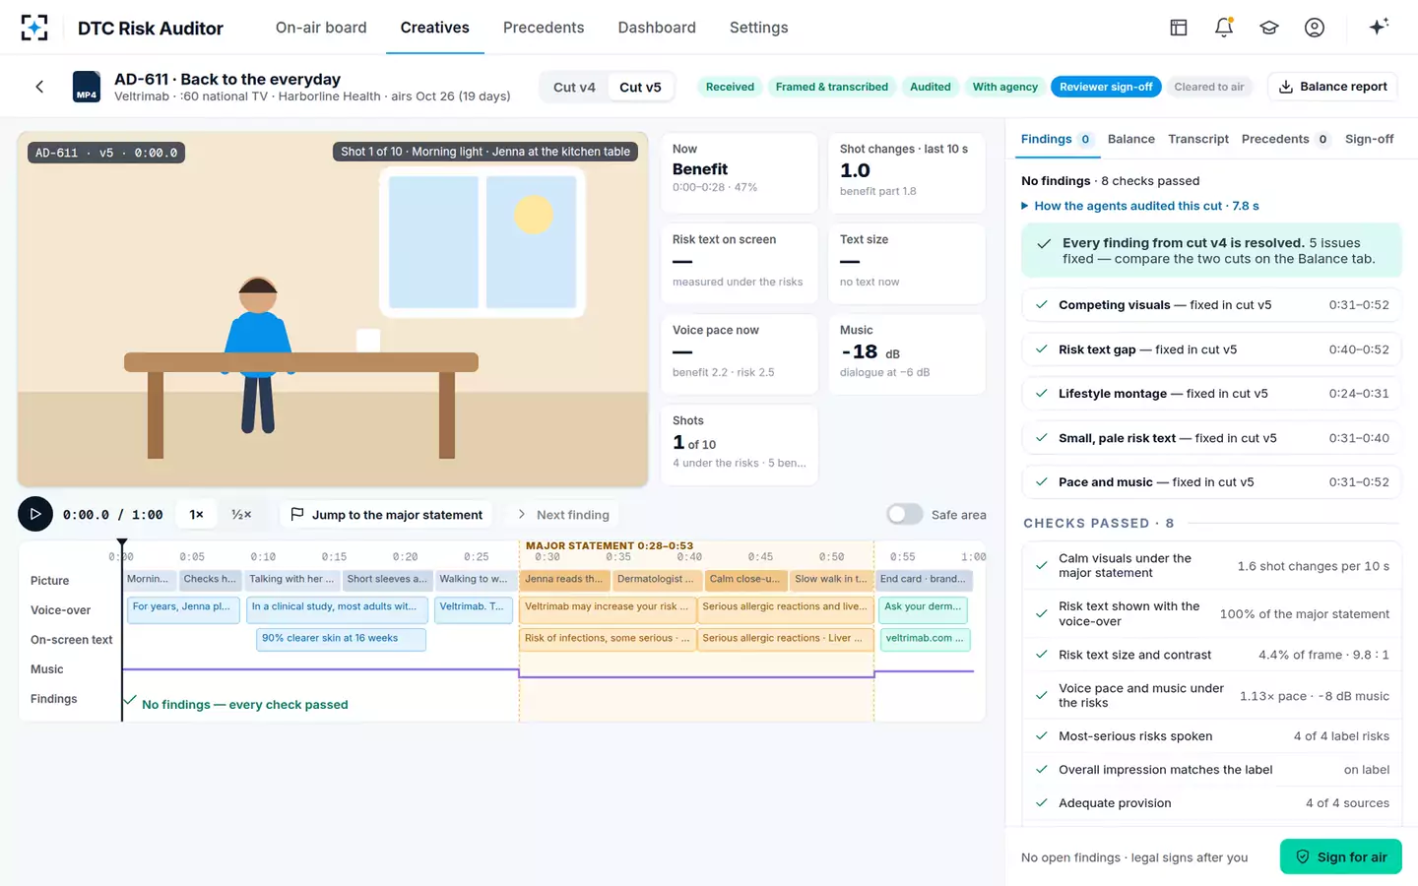Click the graduation cap learning icon

pos(1269,28)
